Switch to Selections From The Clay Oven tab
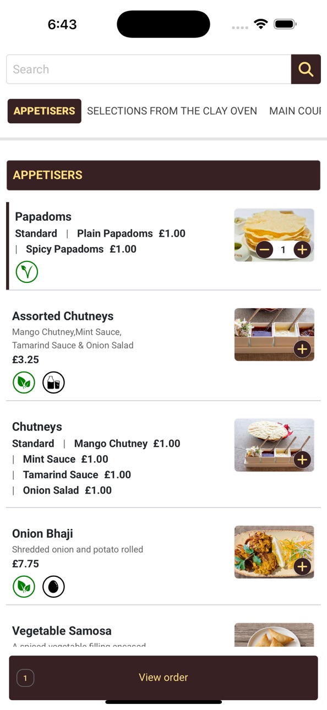Screen dimensions: 327x710 [172, 111]
